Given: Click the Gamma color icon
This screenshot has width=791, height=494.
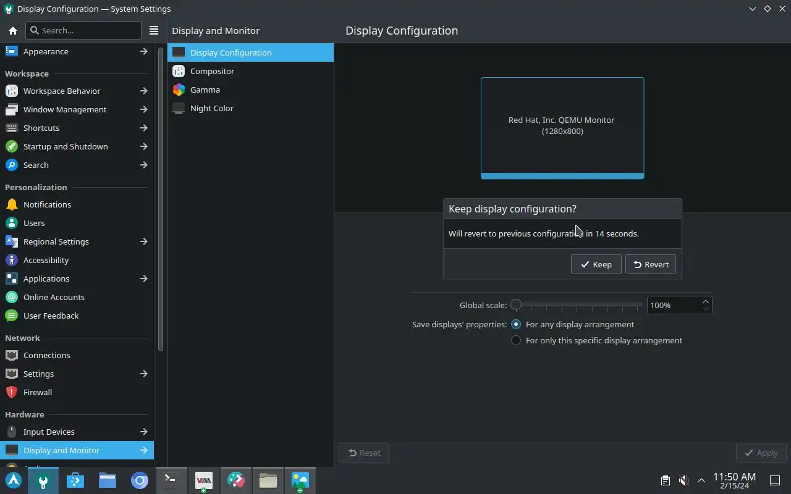Looking at the screenshot, I should pos(179,90).
